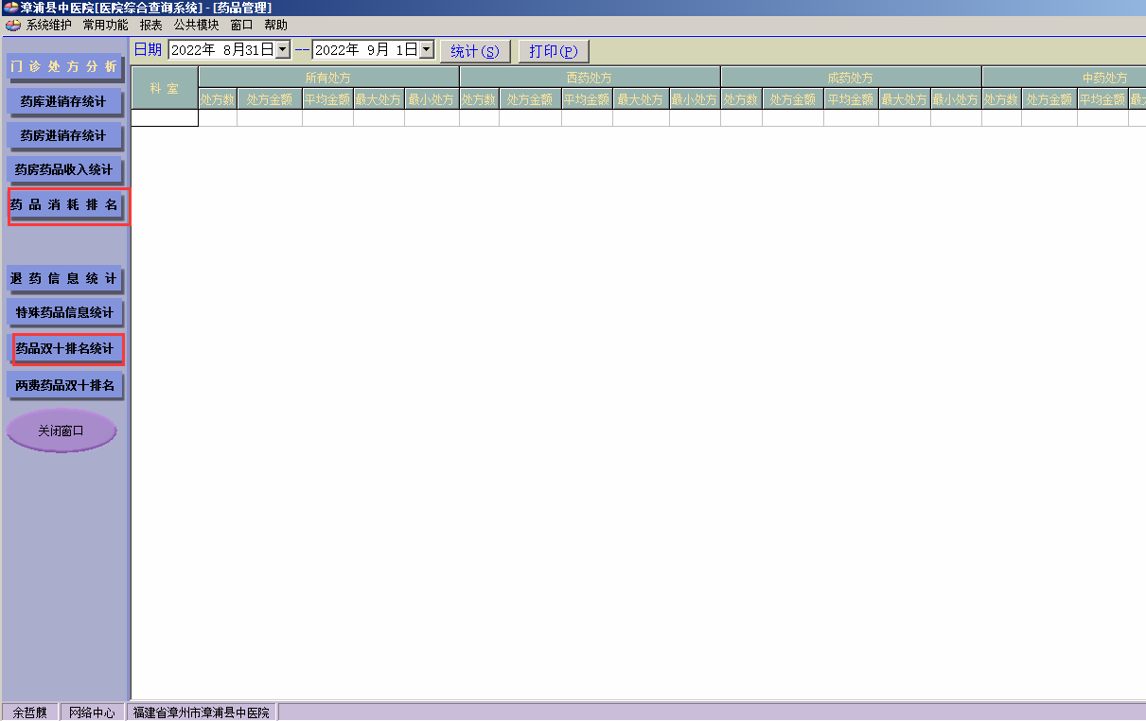The height and width of the screenshot is (721, 1146).
Task: Open the 公共模块 menu
Action: (196, 26)
